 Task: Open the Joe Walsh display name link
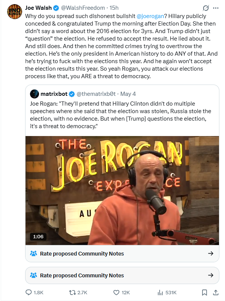pyautogui.click(x=38, y=8)
